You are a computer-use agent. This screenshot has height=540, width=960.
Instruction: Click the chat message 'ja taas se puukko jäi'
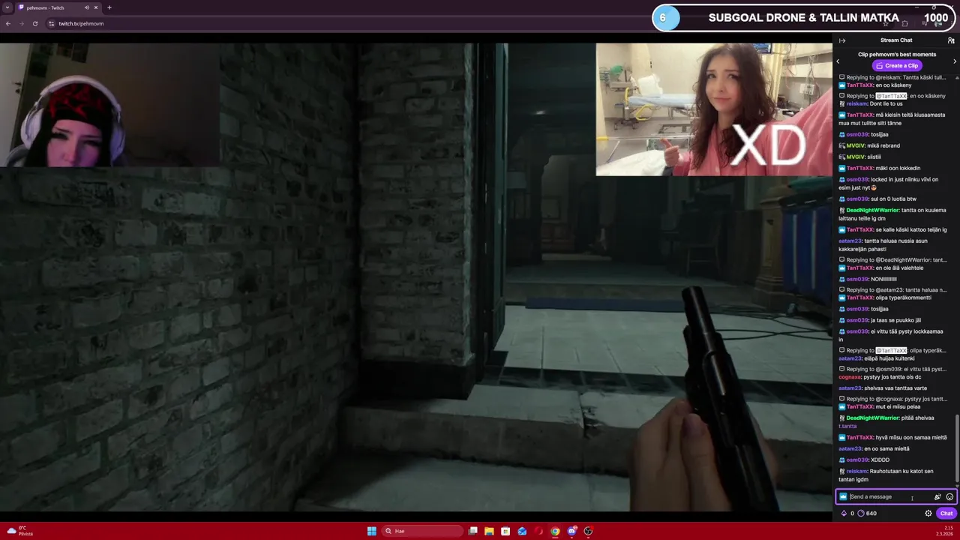[895, 320]
